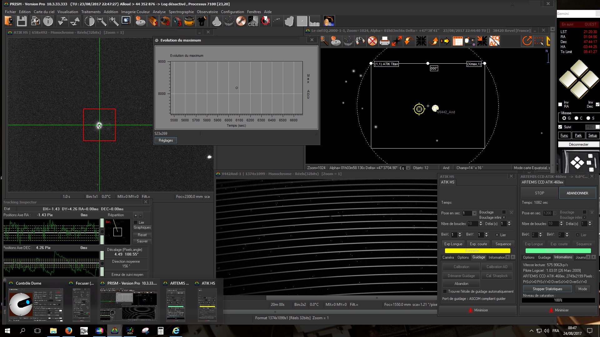
Task: Open the Contrôle Dome window thumbnail
Action: pyautogui.click(x=35, y=305)
